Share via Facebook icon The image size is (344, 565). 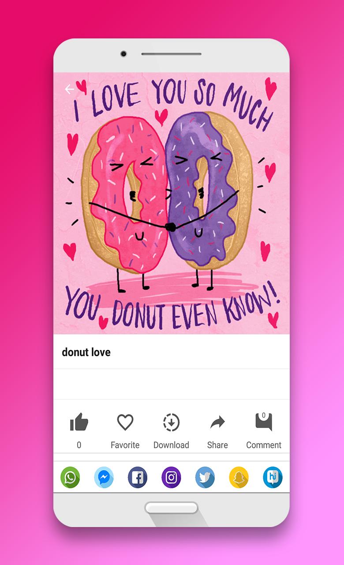(138, 478)
